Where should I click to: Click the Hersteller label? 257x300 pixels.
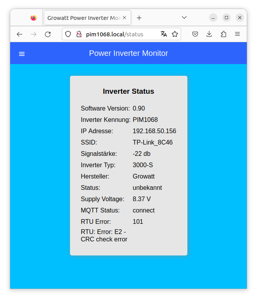(x=95, y=176)
